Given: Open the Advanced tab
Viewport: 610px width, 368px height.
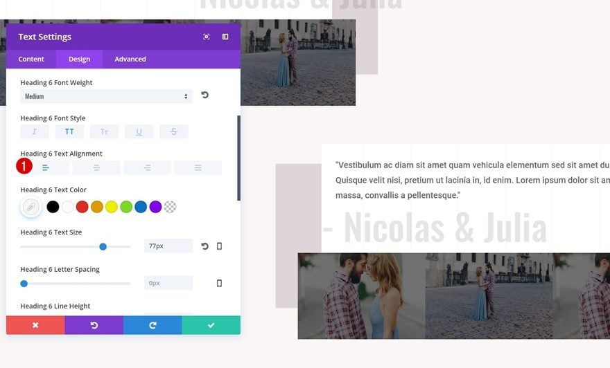Looking at the screenshot, I should coord(130,59).
